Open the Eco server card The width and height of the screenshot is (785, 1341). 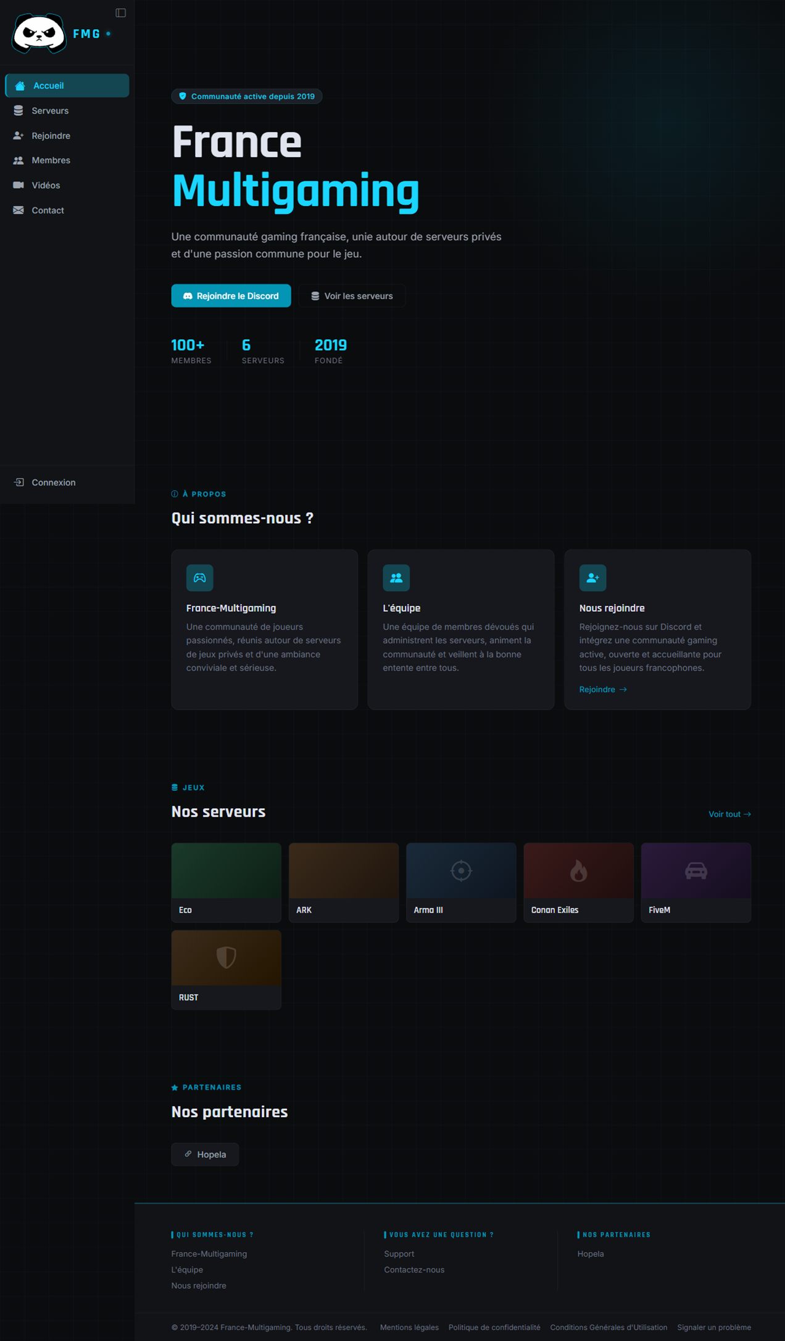tap(226, 883)
